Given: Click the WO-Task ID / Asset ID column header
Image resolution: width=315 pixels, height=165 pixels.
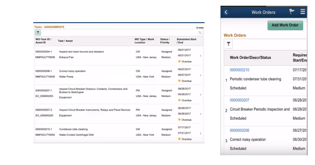Looking at the screenshot, I should coord(43,41).
